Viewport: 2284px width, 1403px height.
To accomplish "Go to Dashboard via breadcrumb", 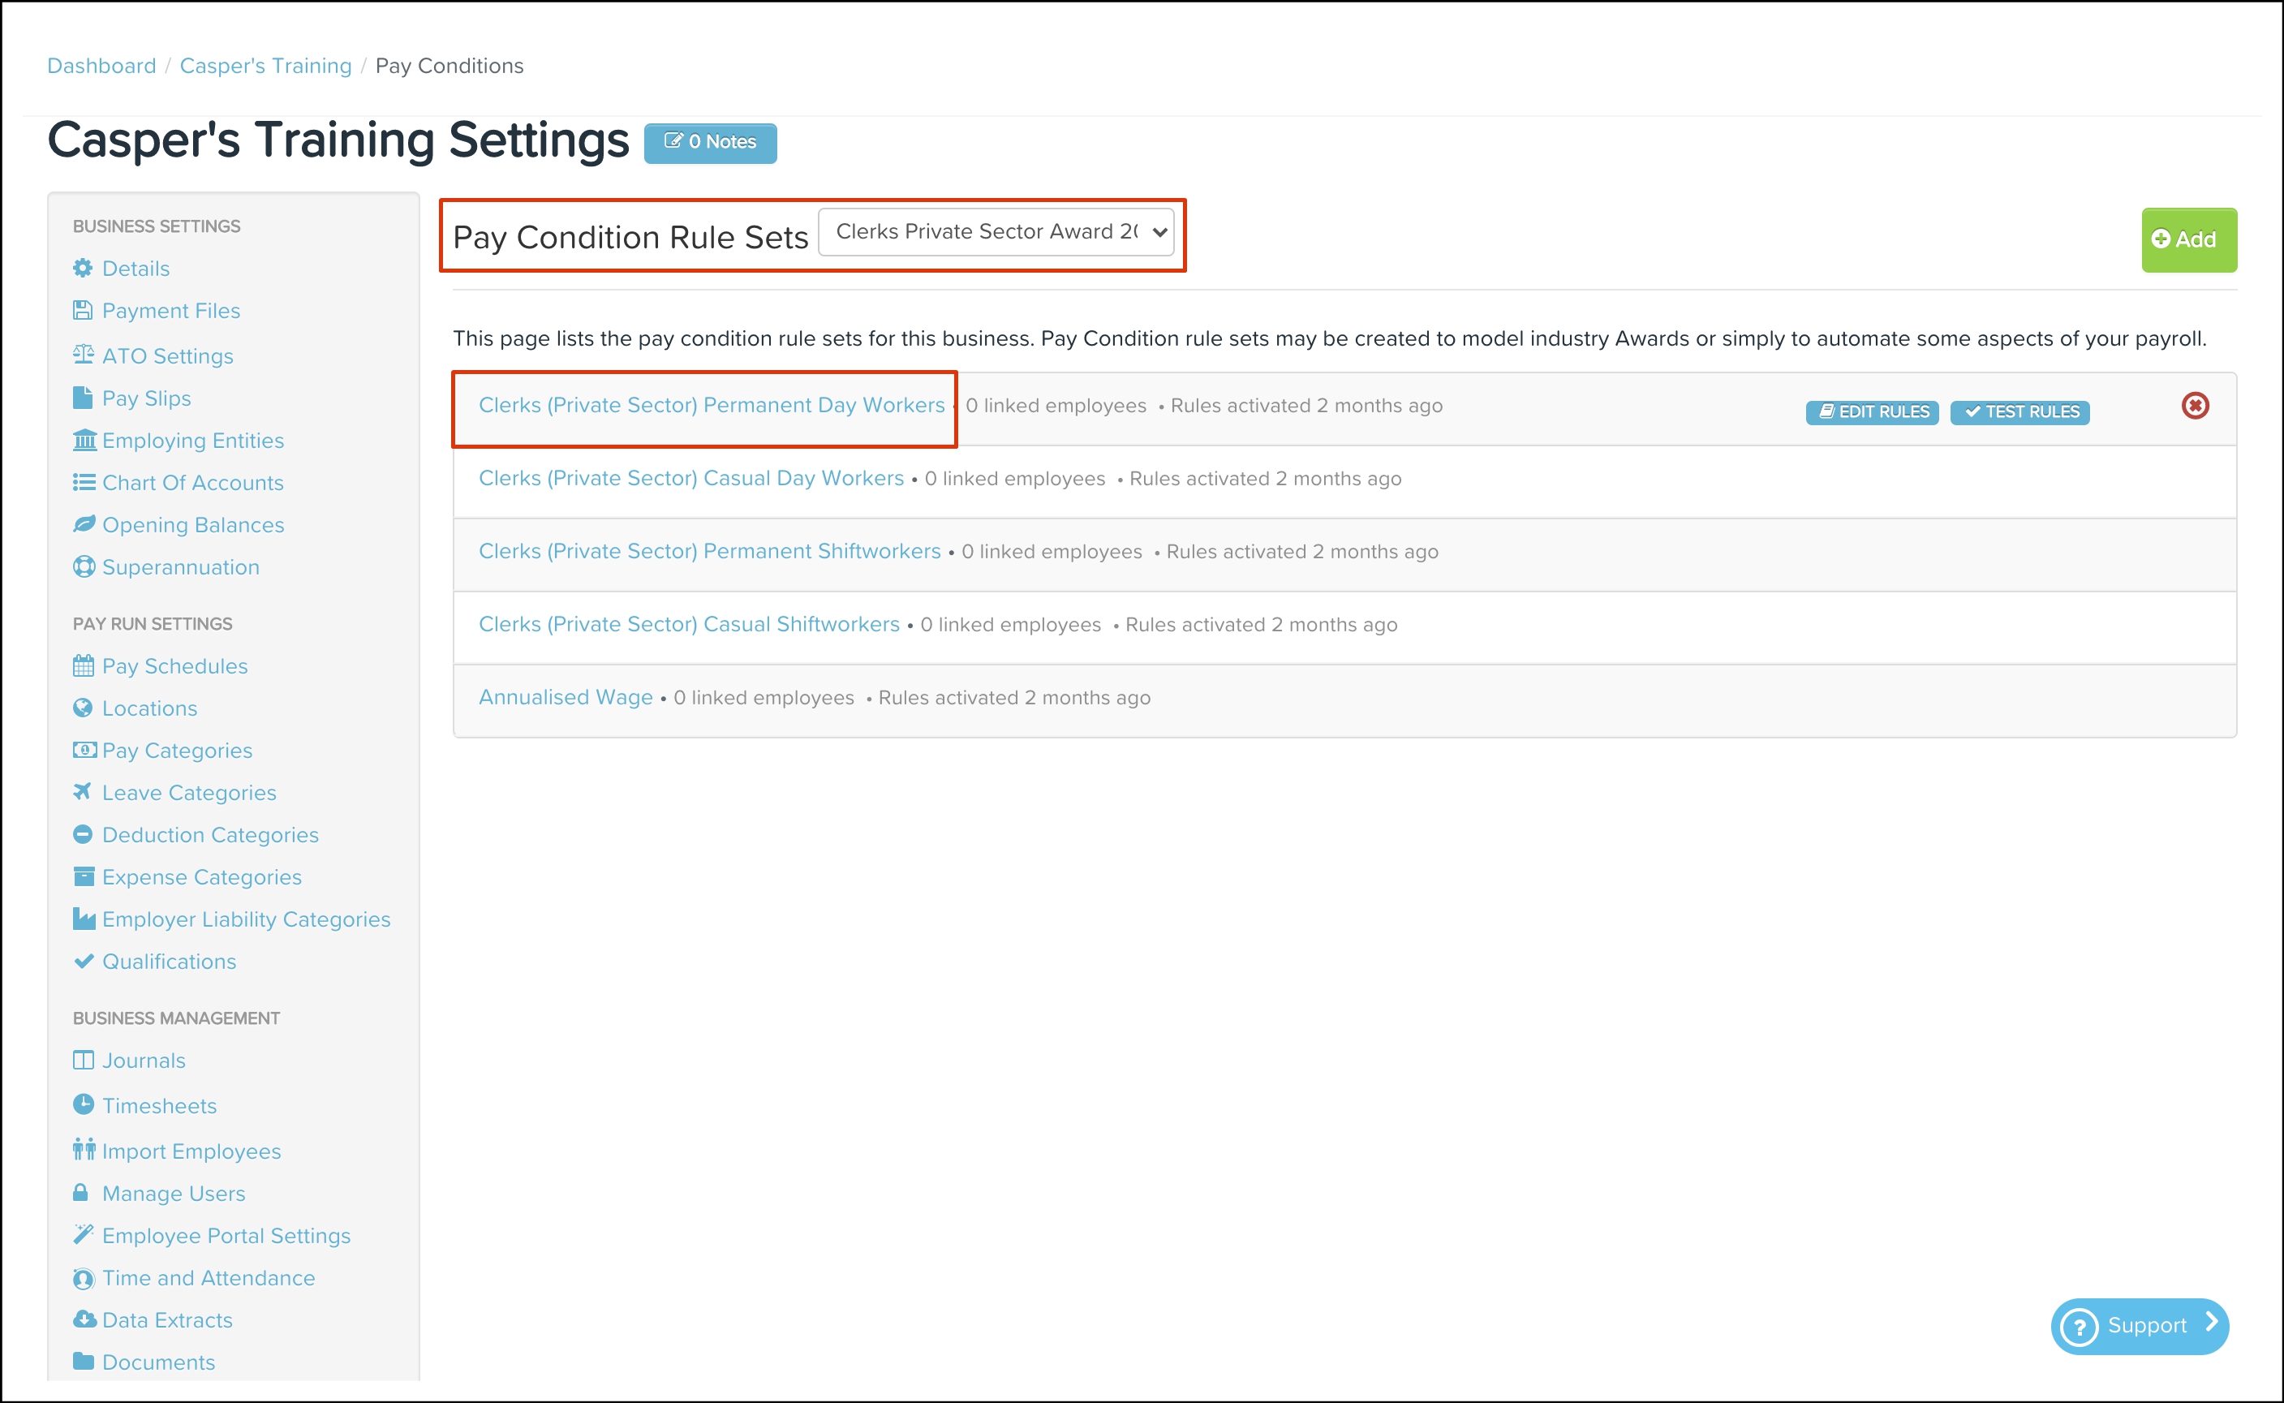I will click(101, 66).
